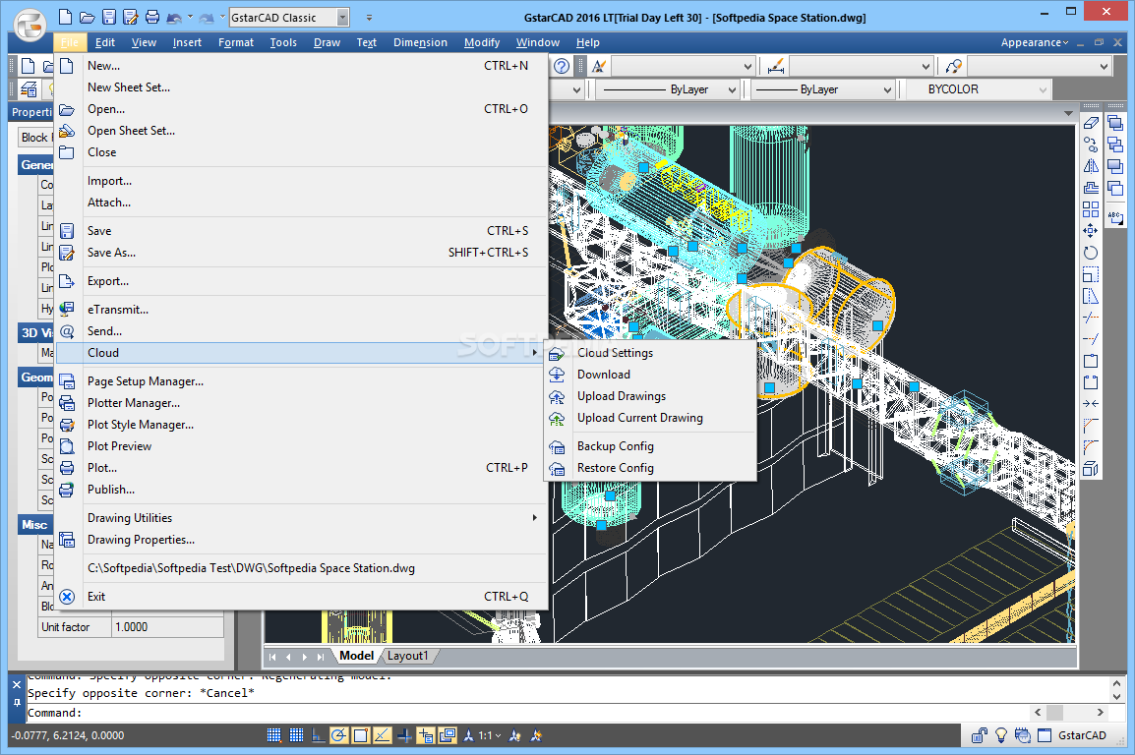Toggle Snap mode in status bar

point(273,735)
